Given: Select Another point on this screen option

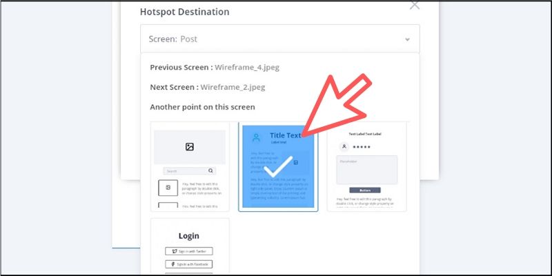Looking at the screenshot, I should 202,107.
